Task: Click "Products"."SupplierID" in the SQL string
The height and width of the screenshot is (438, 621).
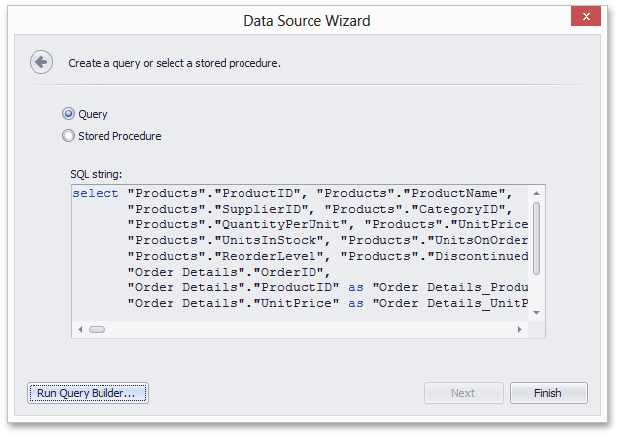Action: [x=218, y=209]
